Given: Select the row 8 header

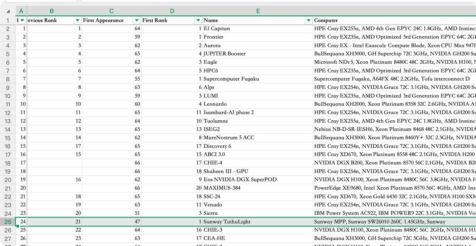Looking at the screenshot, I should click(x=8, y=79).
